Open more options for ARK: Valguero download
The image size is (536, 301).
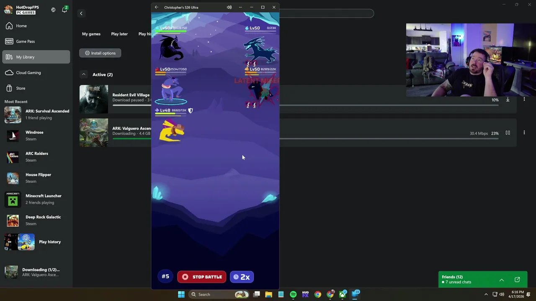pos(524,133)
